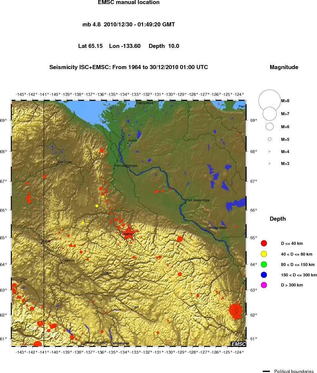
Task: Click the yellow earthquake dot near 65.5°
Action: 83,223
